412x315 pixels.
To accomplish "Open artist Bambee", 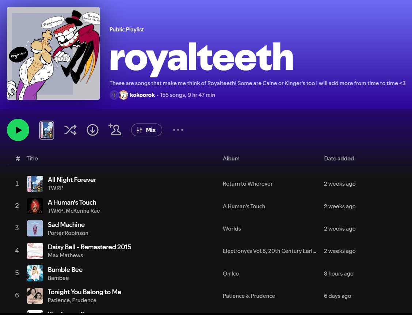I will (58, 278).
